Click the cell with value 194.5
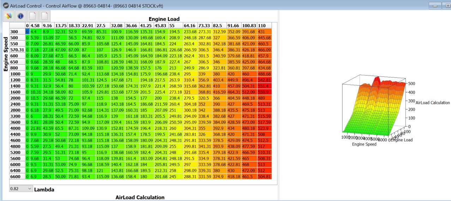The width and height of the screenshot is (451, 201). tap(175, 31)
